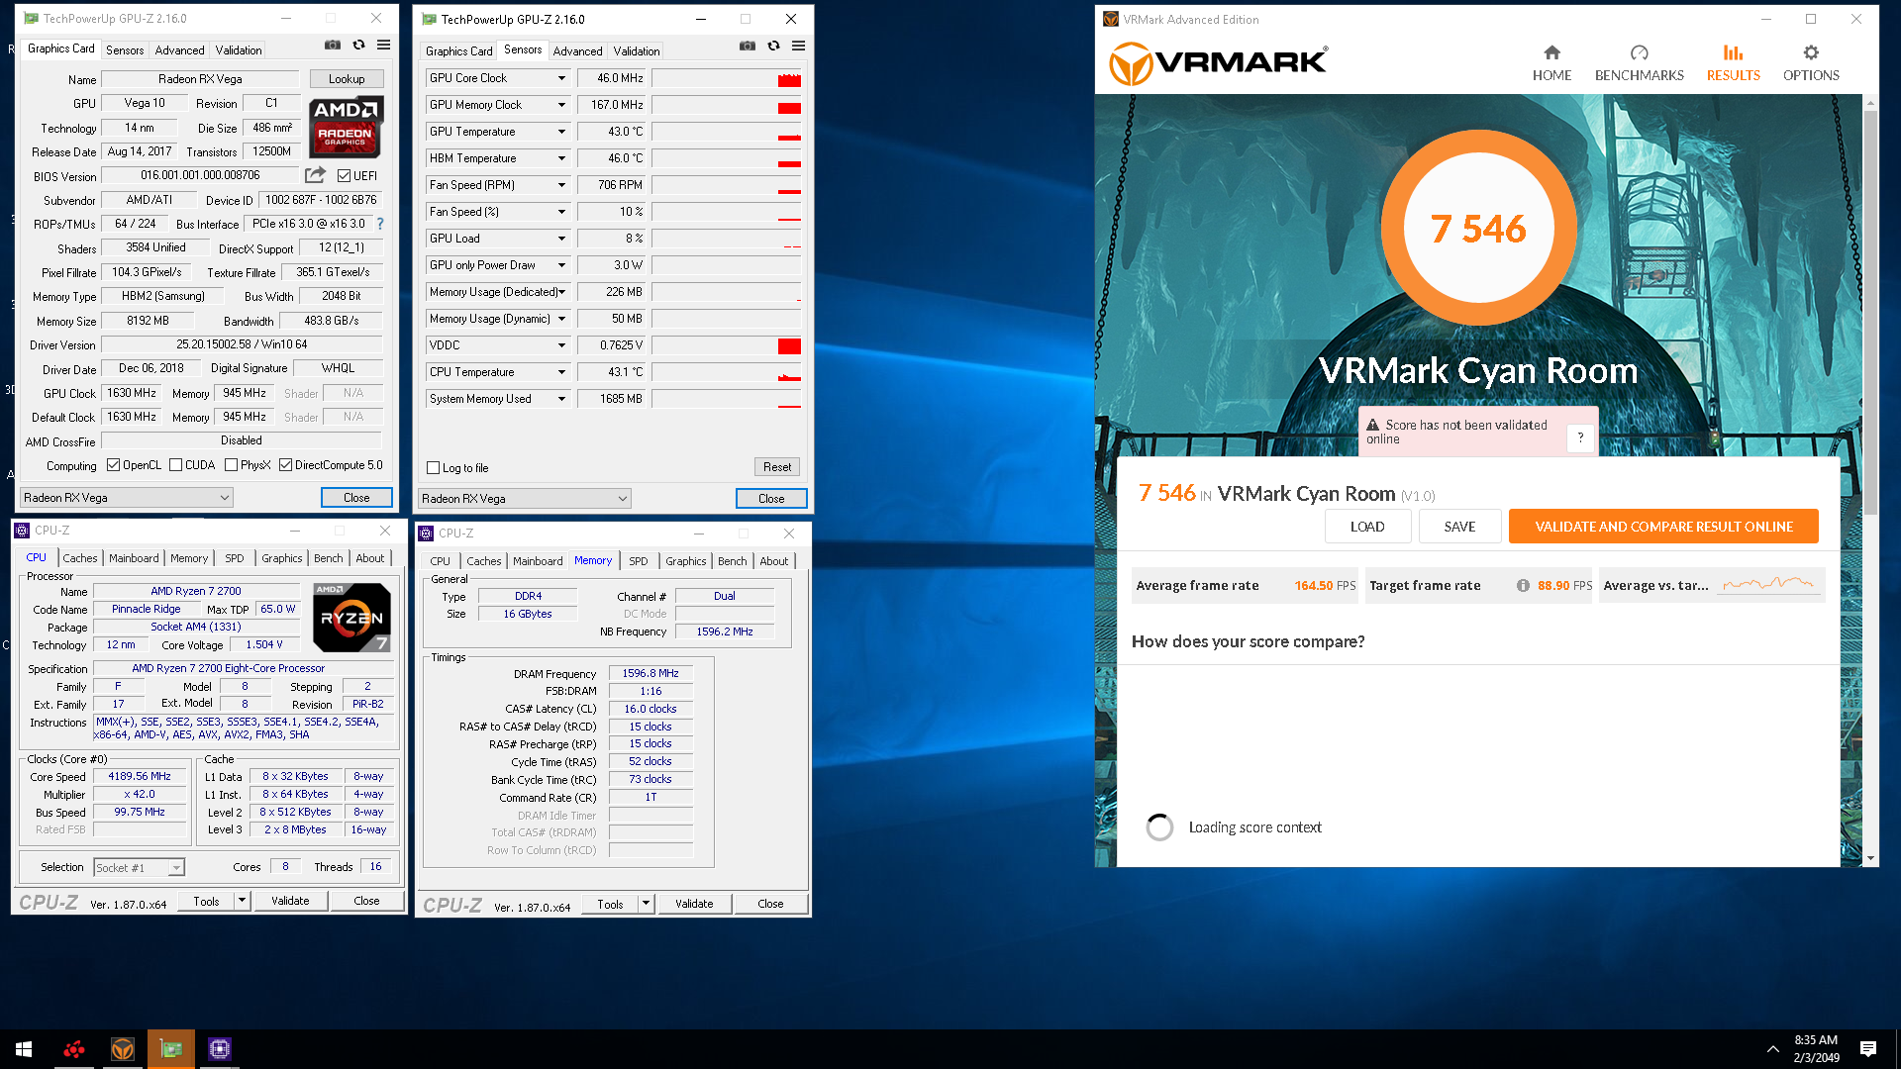Click Average vs. target frame rate graph
The width and height of the screenshot is (1901, 1069).
click(1768, 585)
